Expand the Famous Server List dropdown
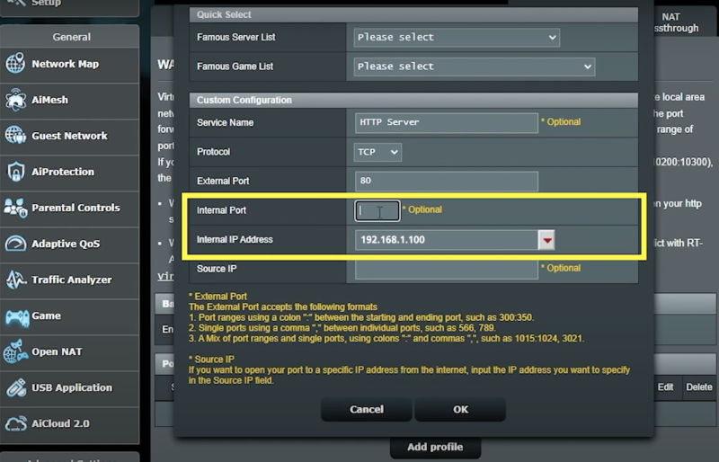The height and width of the screenshot is (462, 719). 457,37
